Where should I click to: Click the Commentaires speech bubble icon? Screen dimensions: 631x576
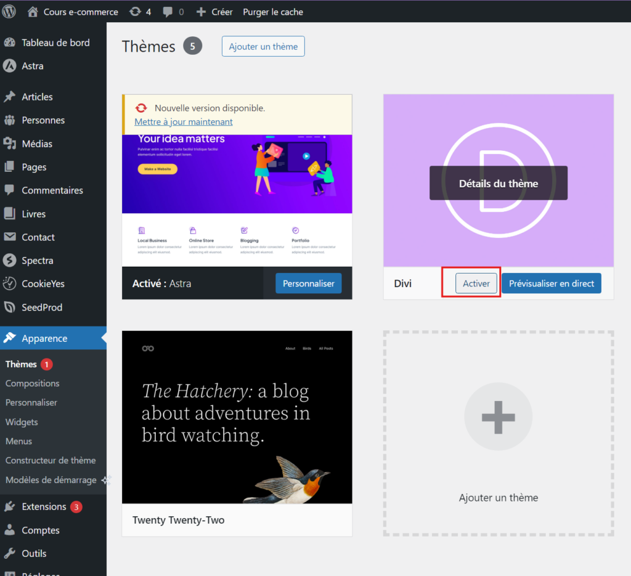point(10,190)
